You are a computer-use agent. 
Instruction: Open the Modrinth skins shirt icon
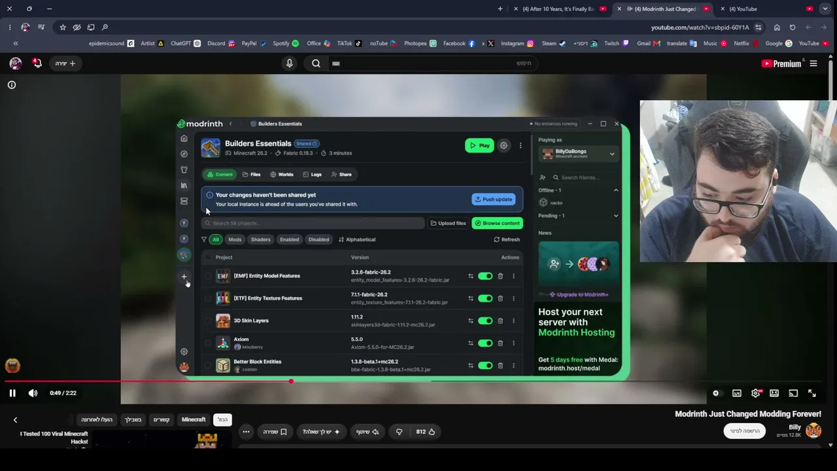coord(184,169)
